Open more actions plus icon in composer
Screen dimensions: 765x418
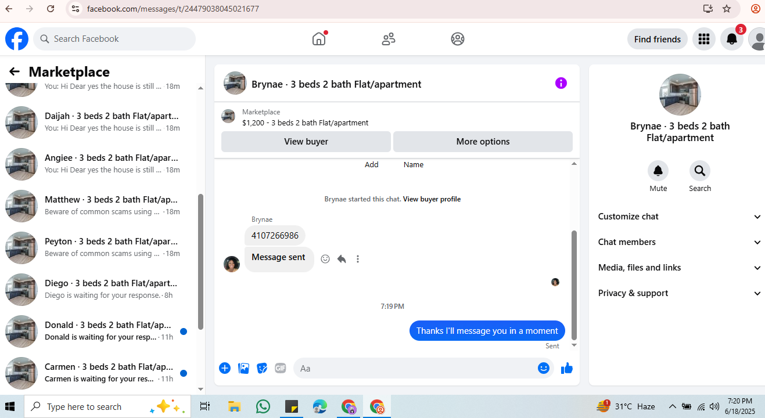tap(225, 368)
